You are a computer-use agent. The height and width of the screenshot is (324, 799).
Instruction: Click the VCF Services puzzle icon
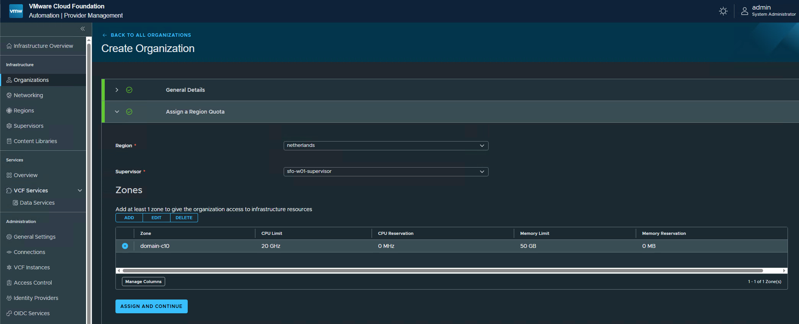pyautogui.click(x=9, y=190)
